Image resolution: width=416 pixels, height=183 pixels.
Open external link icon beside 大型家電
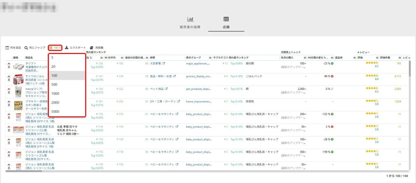click(163, 63)
